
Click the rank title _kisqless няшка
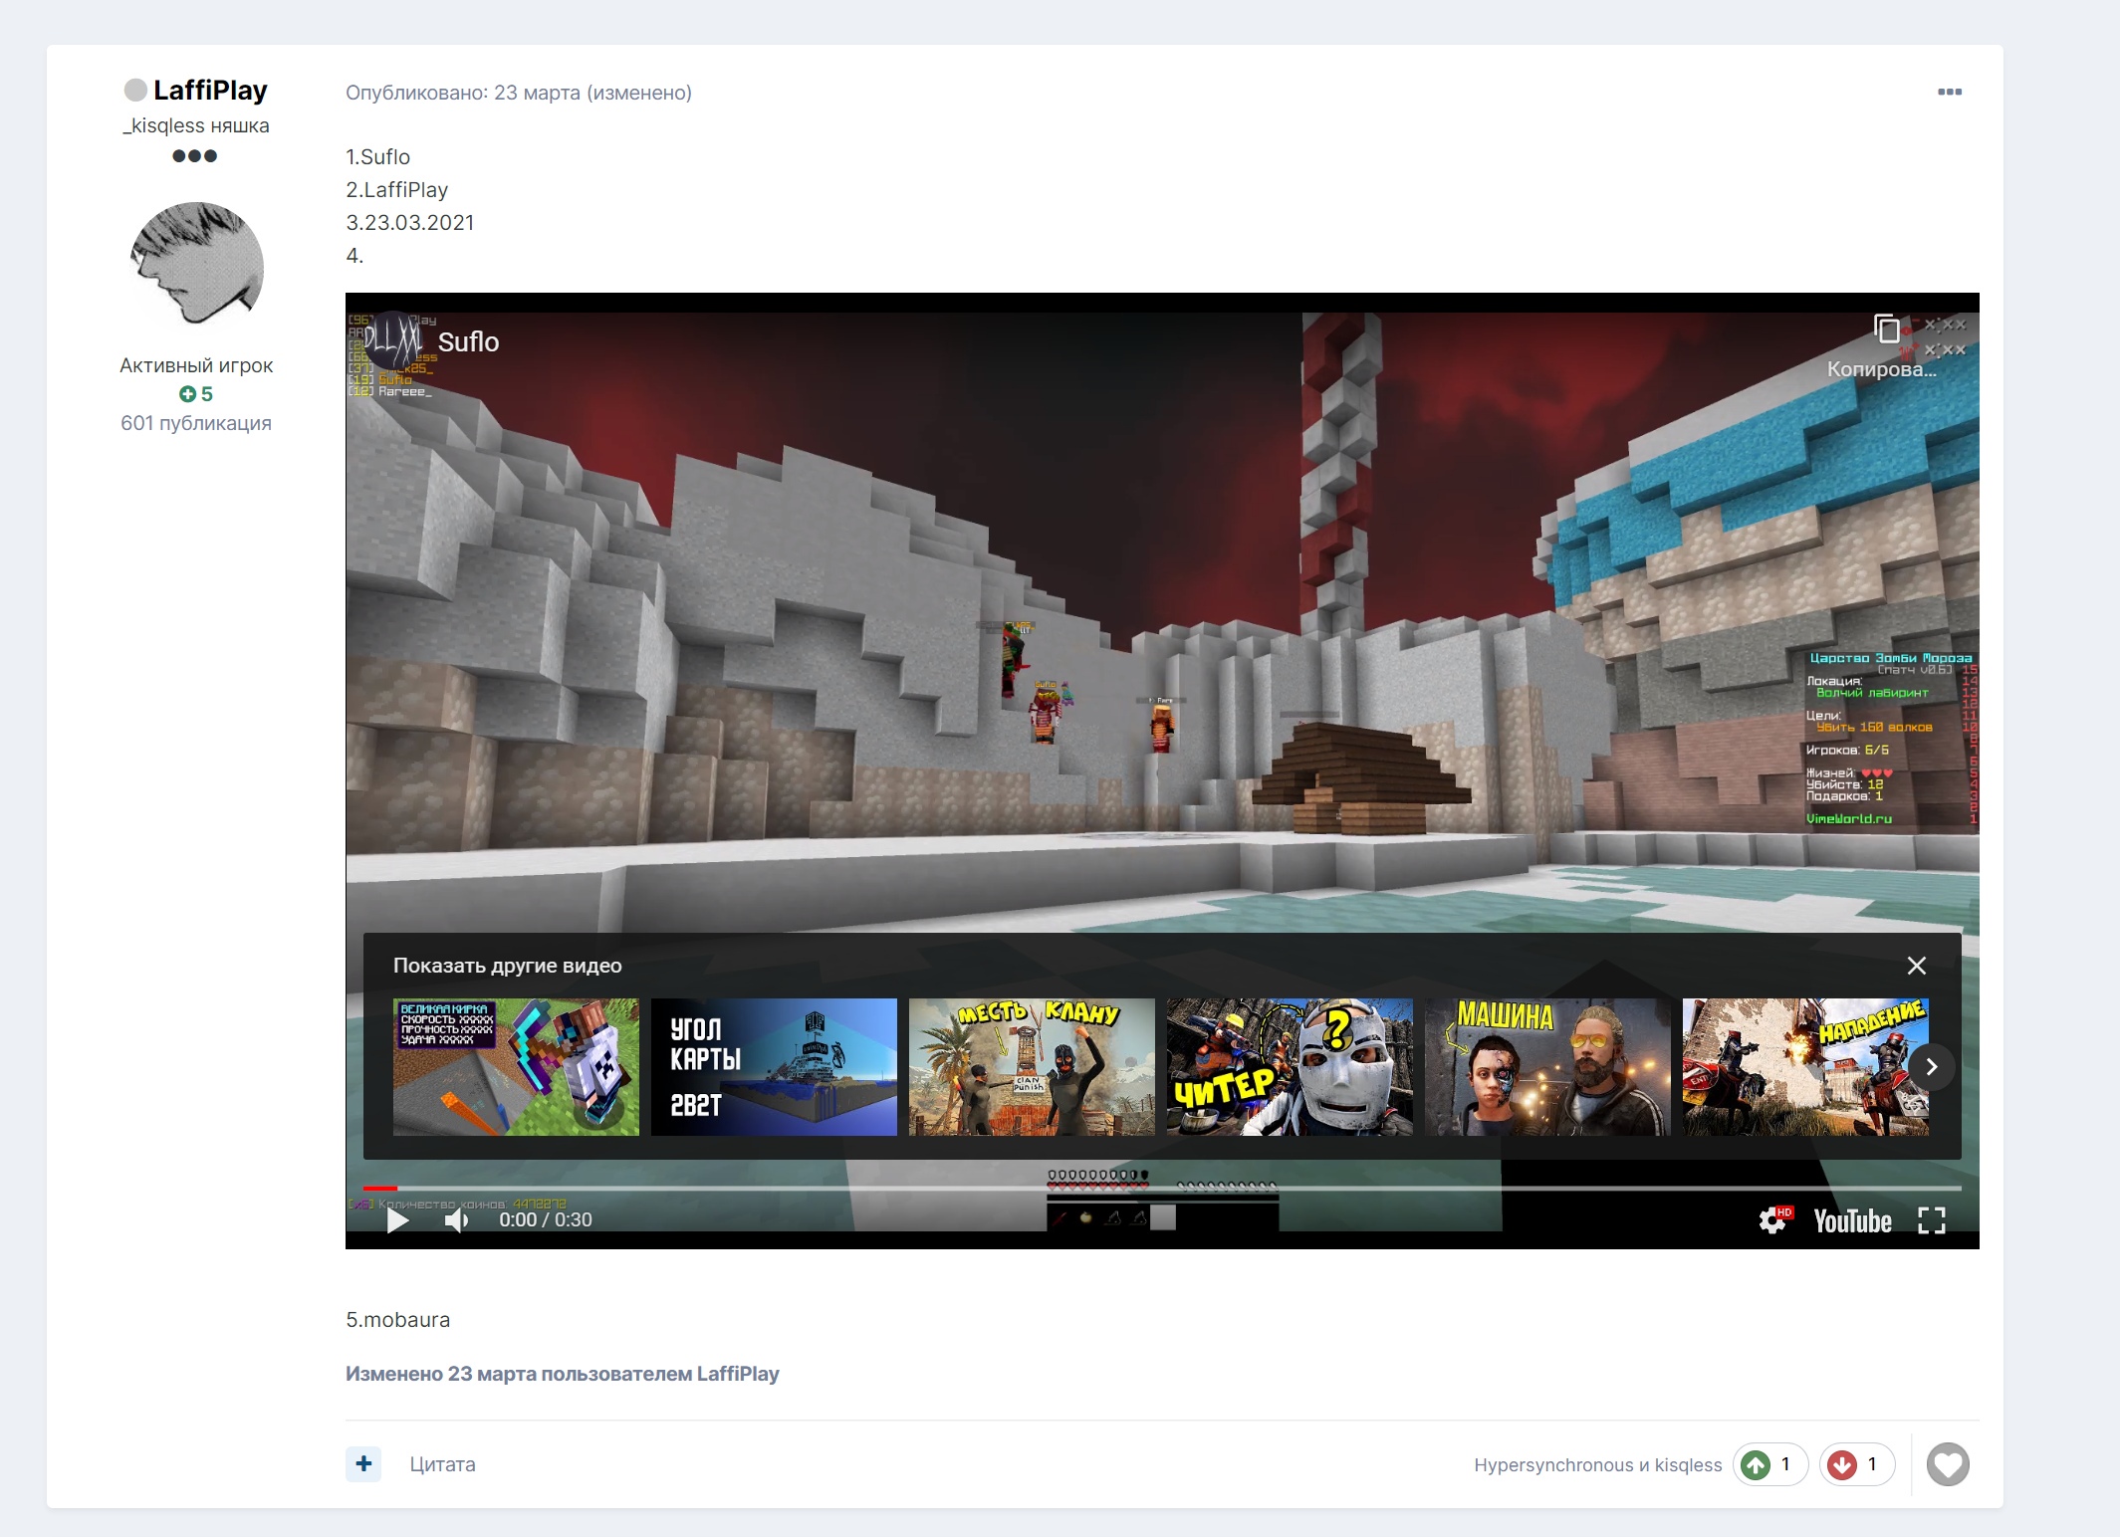tap(196, 125)
